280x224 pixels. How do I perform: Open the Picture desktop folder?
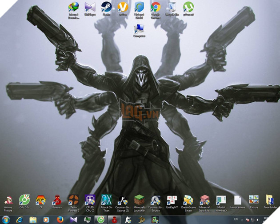point(254,202)
